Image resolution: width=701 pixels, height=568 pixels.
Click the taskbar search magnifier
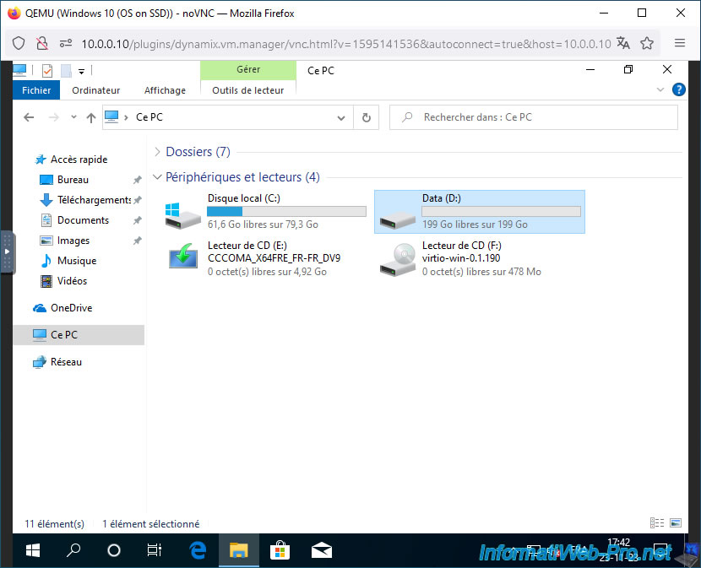[73, 550]
